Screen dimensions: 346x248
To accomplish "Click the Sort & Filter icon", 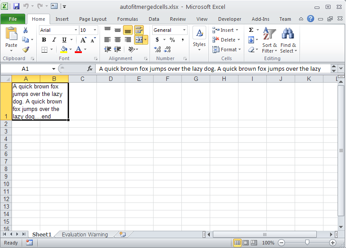I will coord(269,39).
